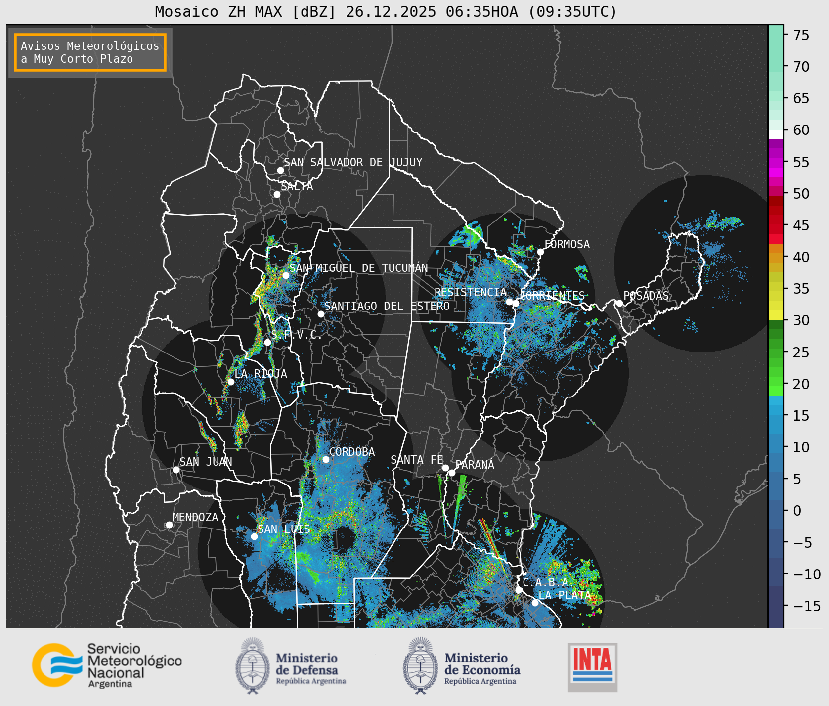Viewport: 829px width, 706px height.
Task: Select the La Rioja city marker
Action: click(231, 382)
